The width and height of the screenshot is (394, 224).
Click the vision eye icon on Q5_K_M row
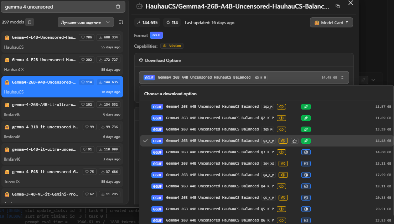(x=283, y=198)
